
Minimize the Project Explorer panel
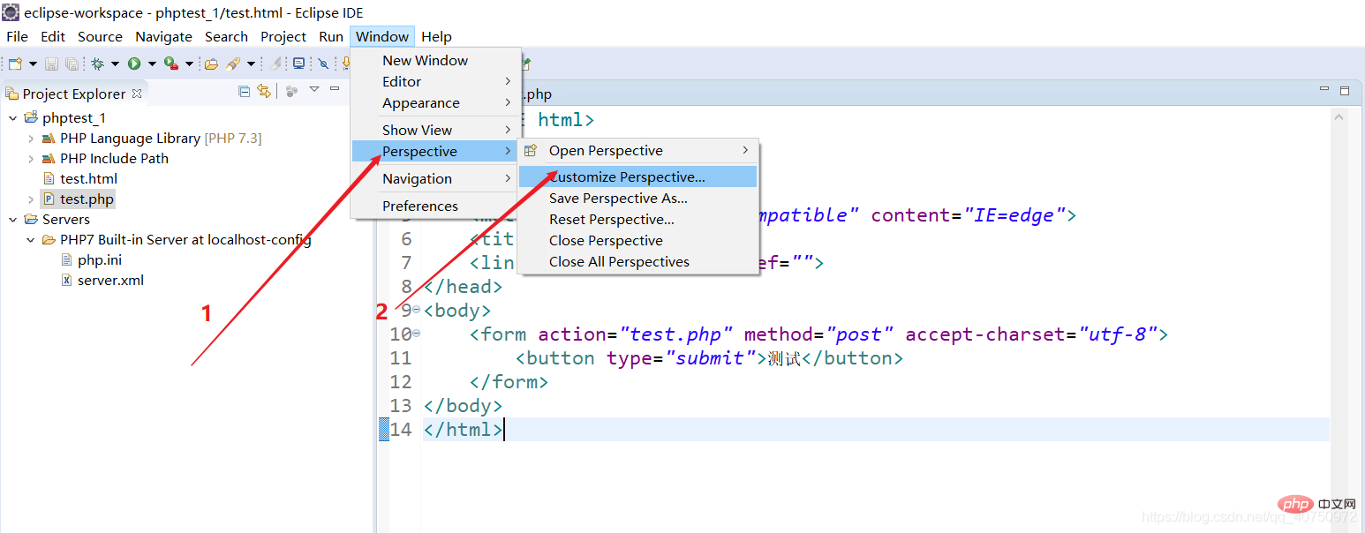335,89
